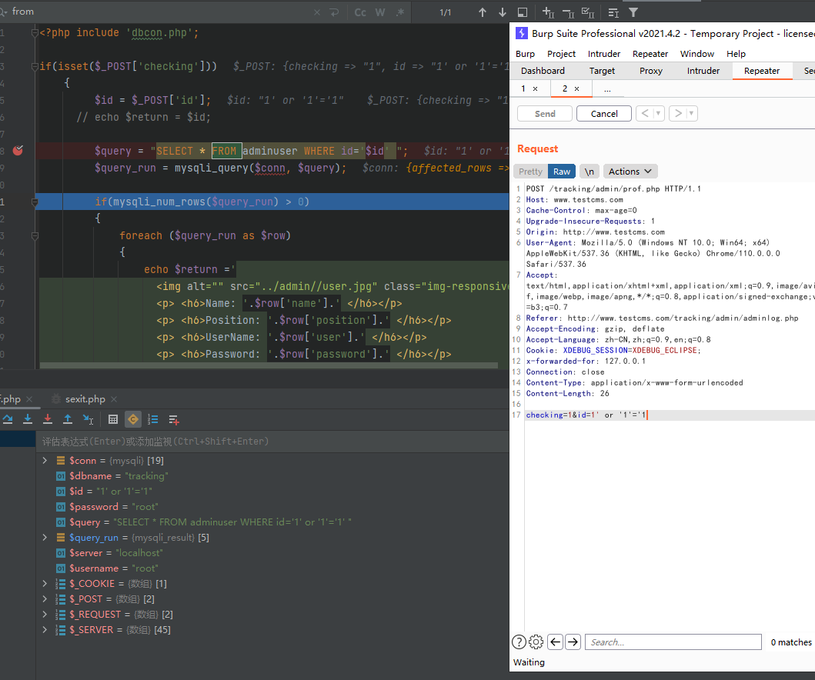
Task: Switch to Intruder tool tab in Burp
Action: (703, 71)
